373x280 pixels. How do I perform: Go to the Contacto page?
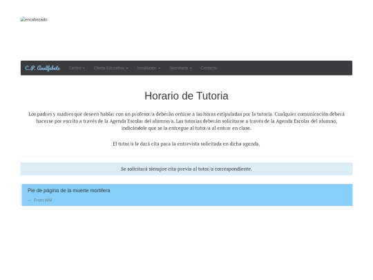pos(209,68)
